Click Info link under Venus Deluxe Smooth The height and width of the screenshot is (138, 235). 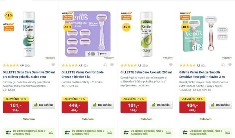(x=227, y=132)
